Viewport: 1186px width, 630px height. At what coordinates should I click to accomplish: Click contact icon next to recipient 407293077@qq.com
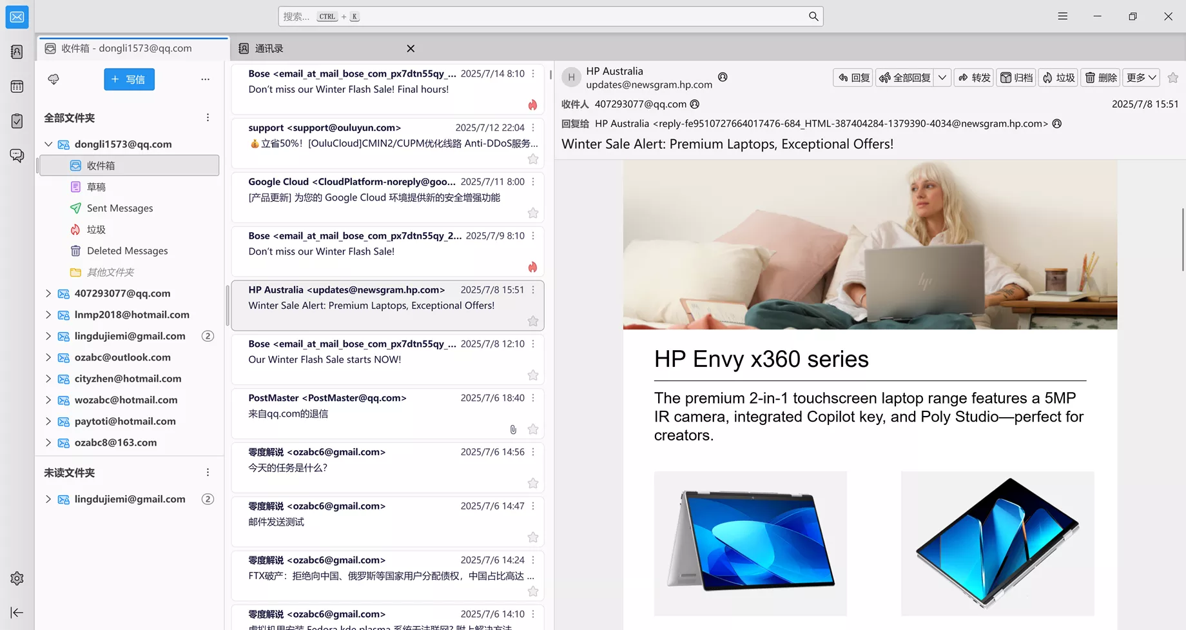pyautogui.click(x=694, y=104)
